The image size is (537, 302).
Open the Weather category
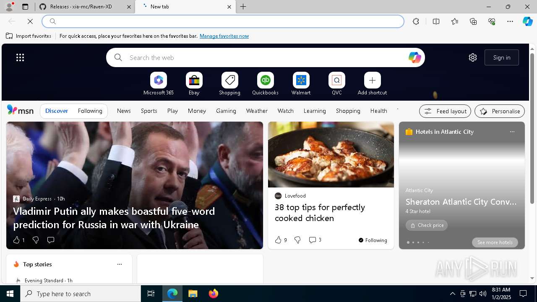point(257,111)
